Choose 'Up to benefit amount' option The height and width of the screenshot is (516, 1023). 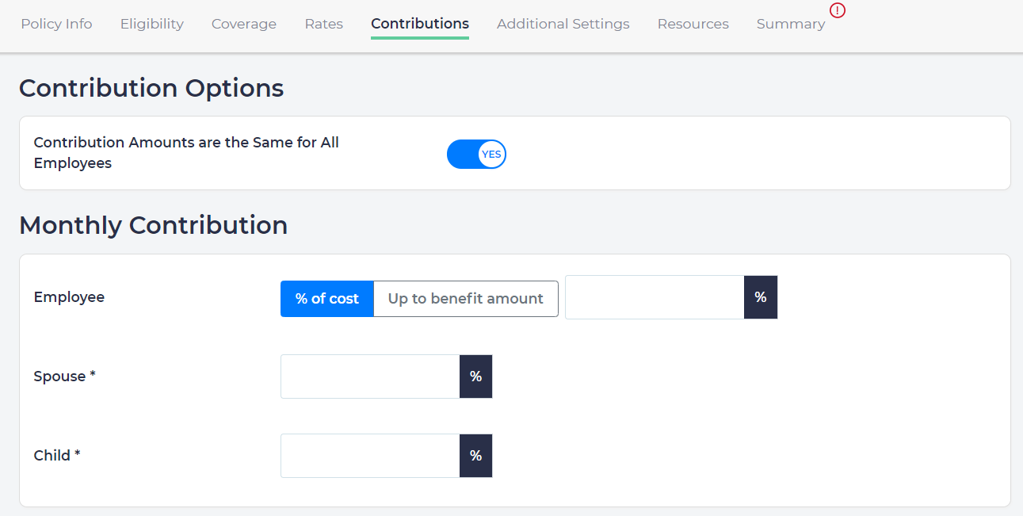(465, 299)
